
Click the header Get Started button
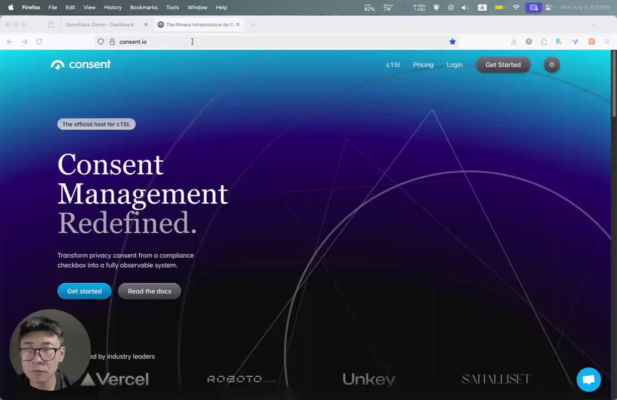(x=503, y=65)
